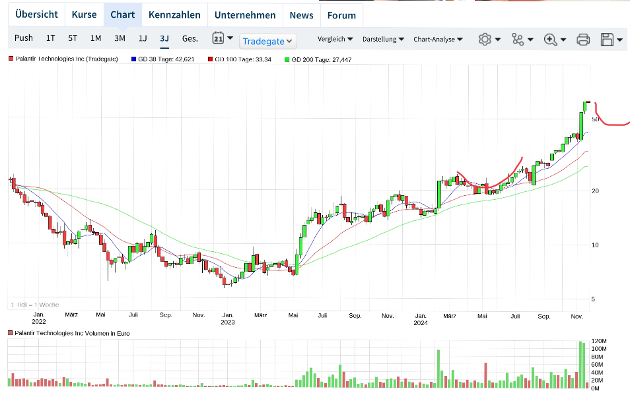Select the Chart tab
Viewport: 630px width, 395px height.
pyautogui.click(x=123, y=15)
